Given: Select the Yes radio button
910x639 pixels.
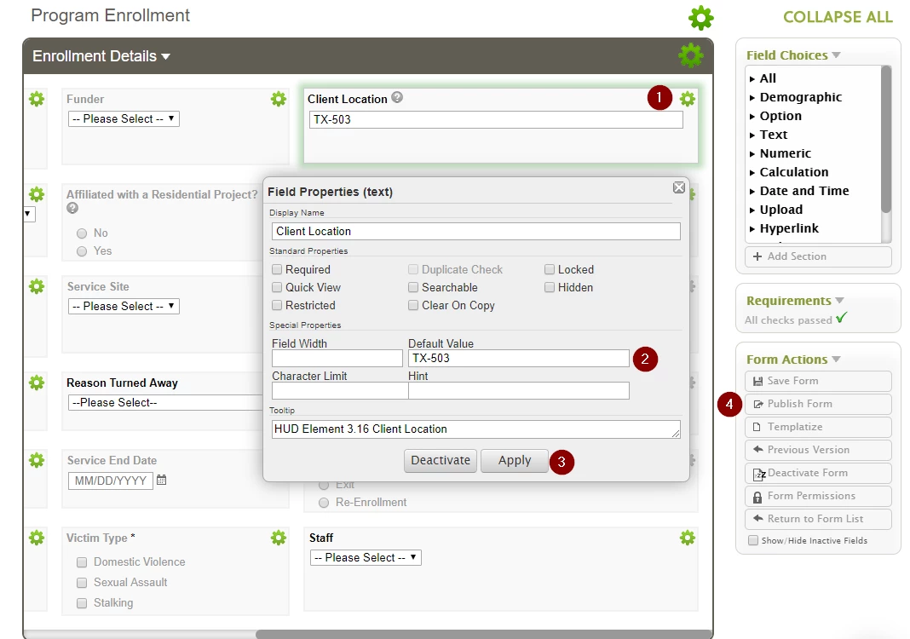Looking at the screenshot, I should pos(82,251).
